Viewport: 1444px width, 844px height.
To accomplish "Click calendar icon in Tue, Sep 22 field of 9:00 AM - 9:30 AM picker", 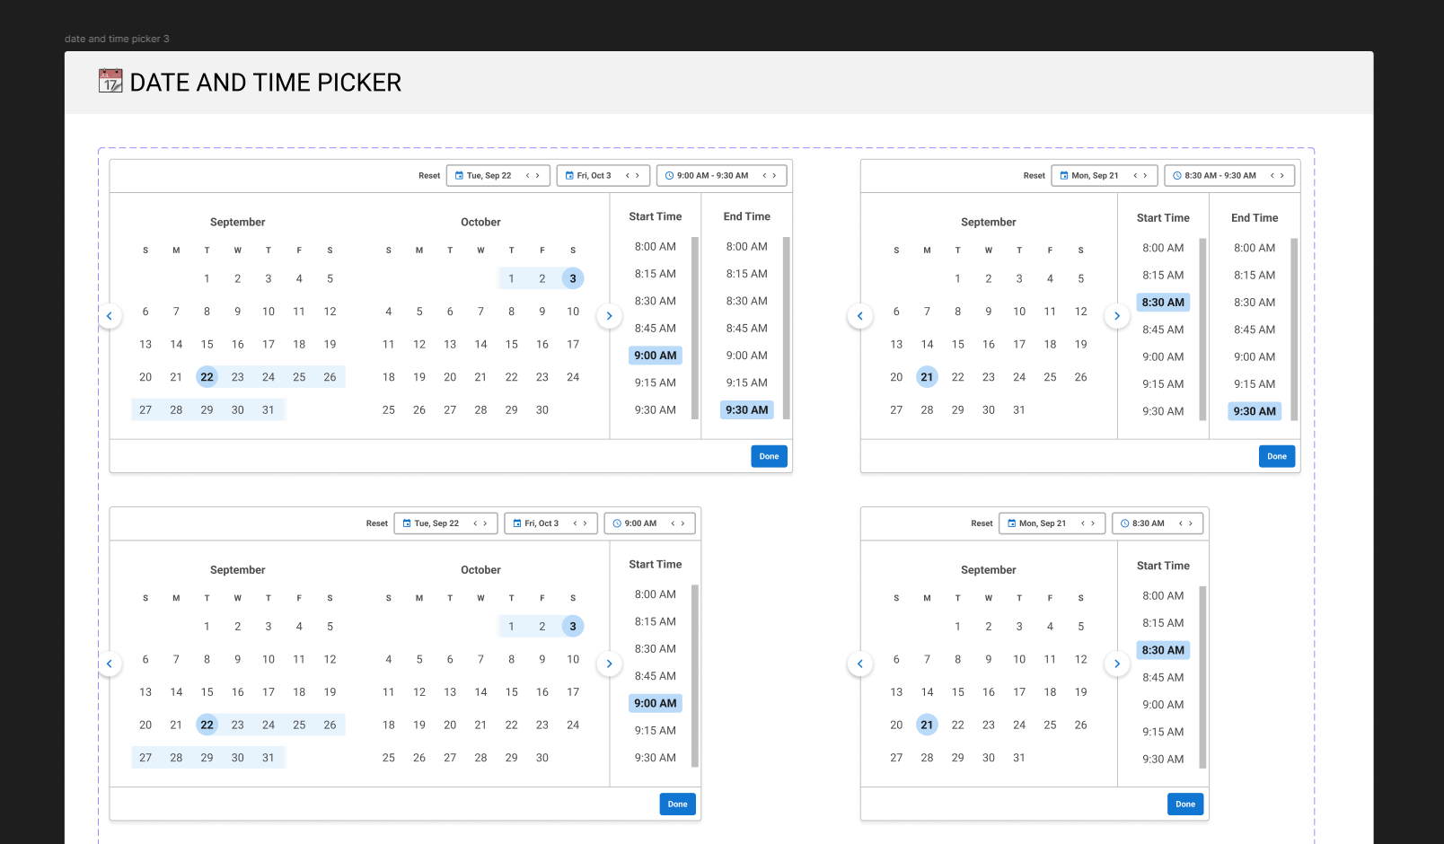I will point(460,176).
